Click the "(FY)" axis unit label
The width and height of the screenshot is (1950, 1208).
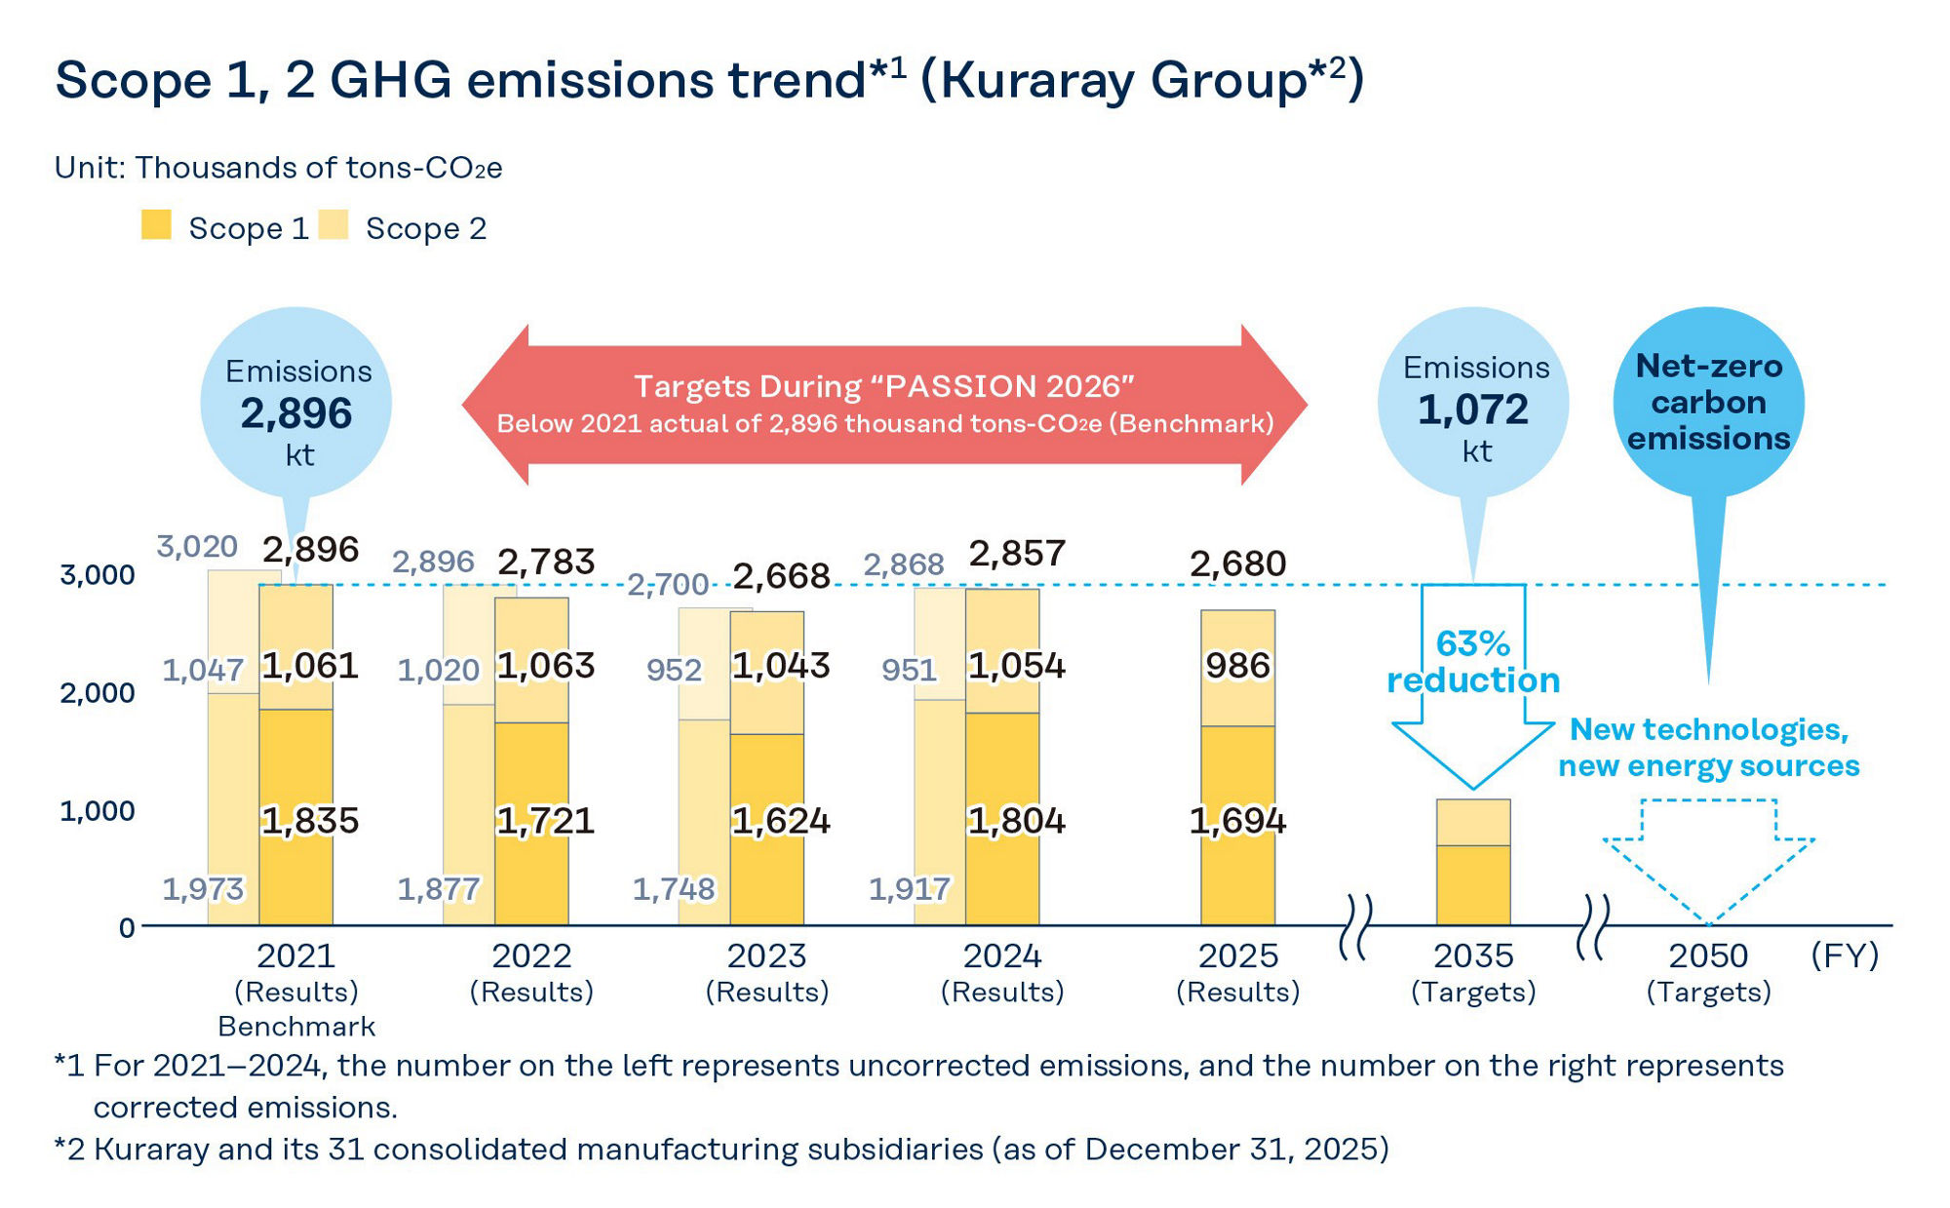click(1845, 955)
